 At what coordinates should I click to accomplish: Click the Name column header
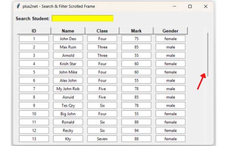68,31
